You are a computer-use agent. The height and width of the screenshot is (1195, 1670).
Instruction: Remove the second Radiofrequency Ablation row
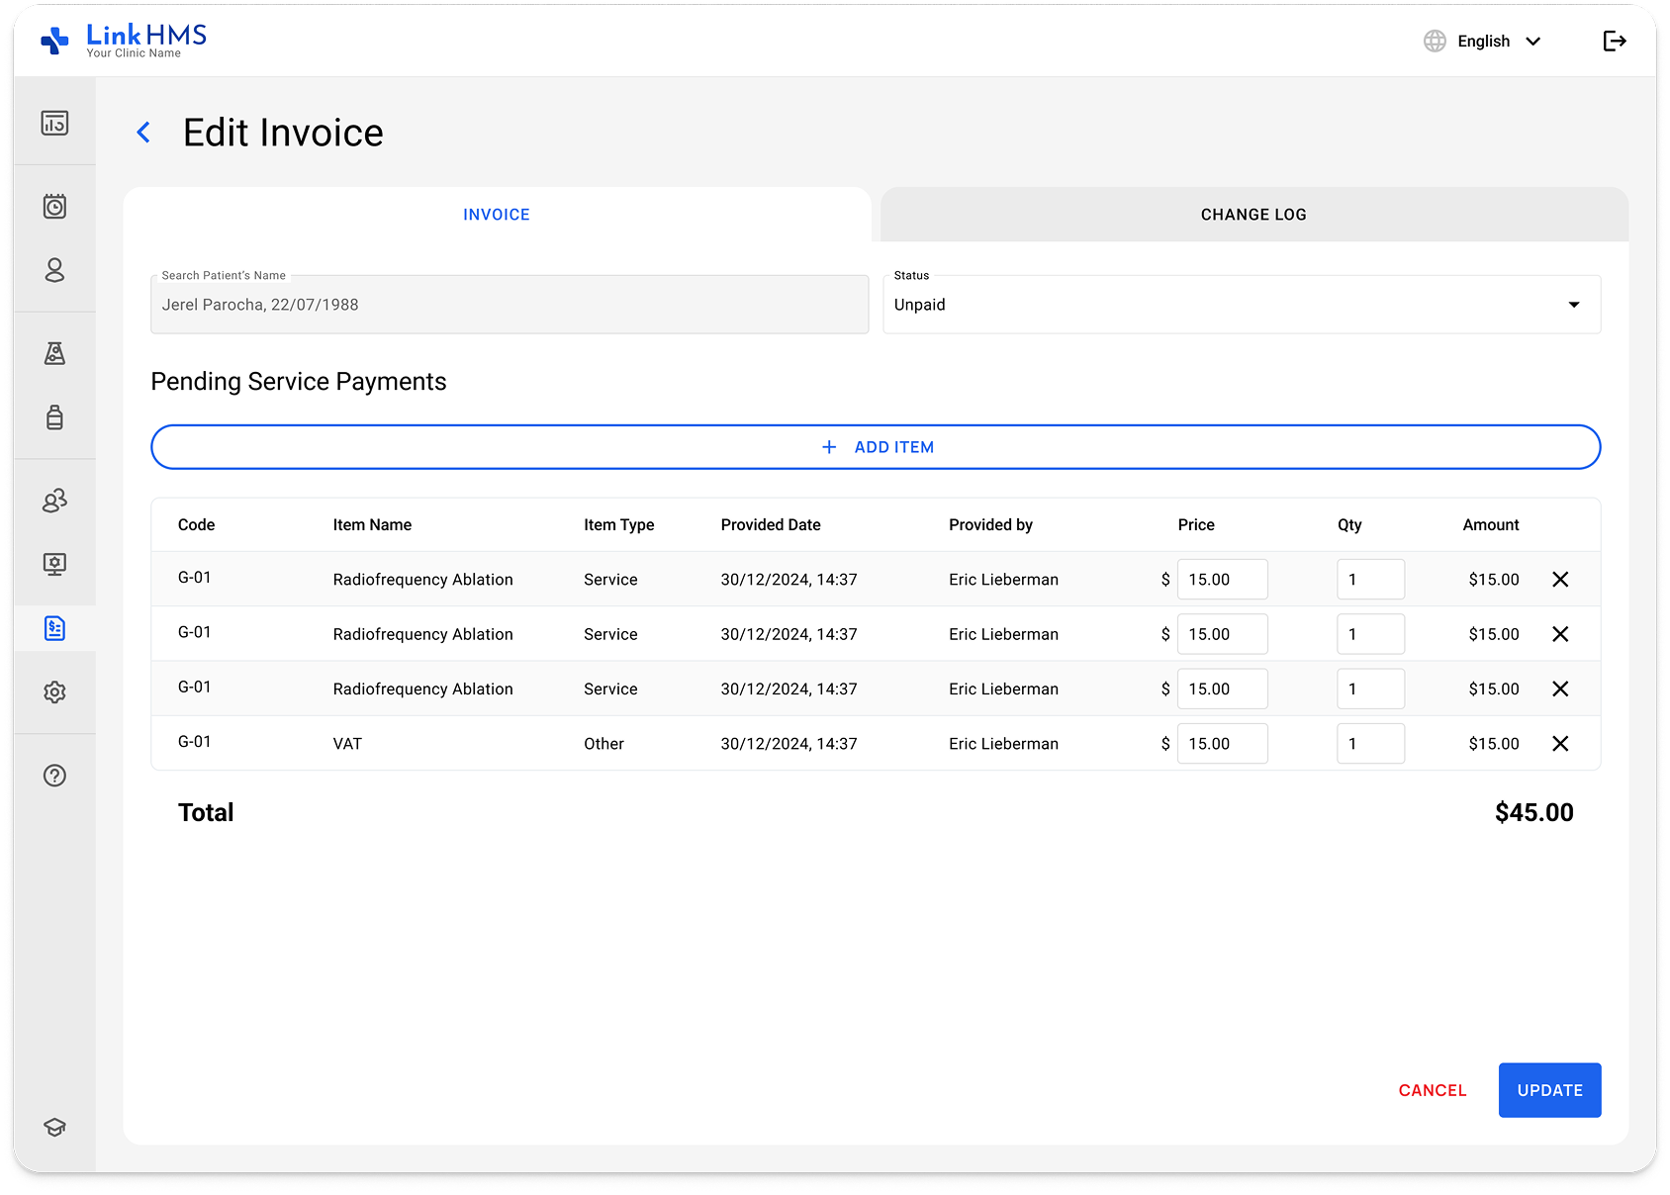[x=1560, y=634]
